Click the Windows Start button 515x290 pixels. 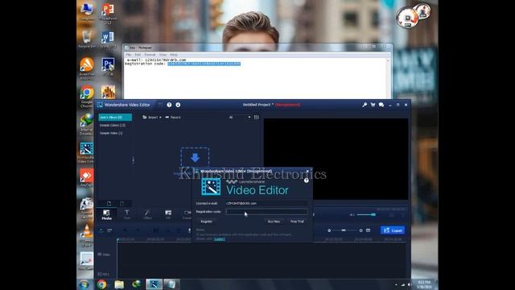tap(84, 284)
